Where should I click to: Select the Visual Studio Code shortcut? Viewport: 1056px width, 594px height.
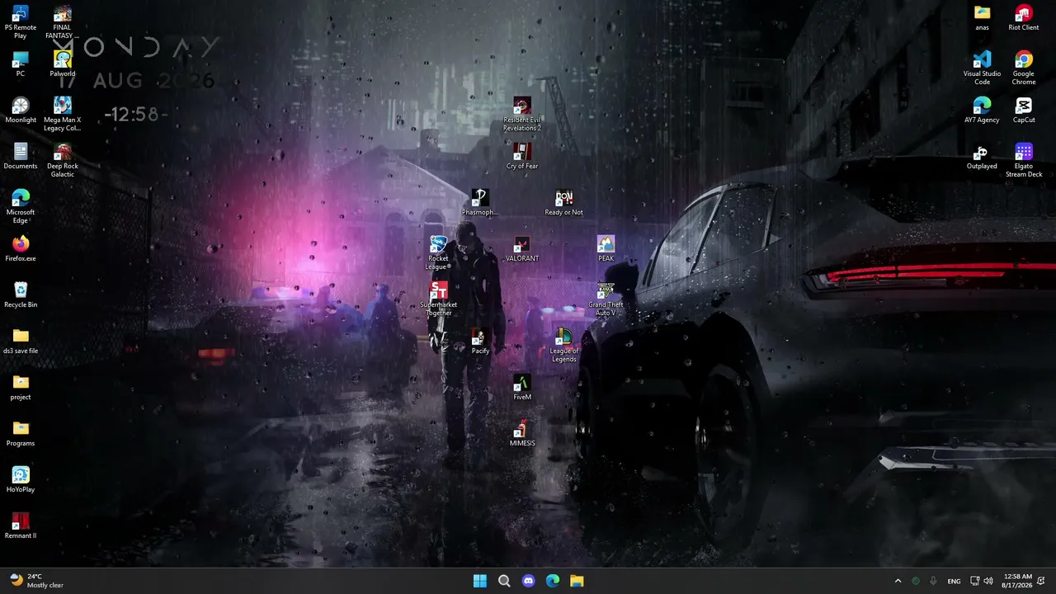982,68
